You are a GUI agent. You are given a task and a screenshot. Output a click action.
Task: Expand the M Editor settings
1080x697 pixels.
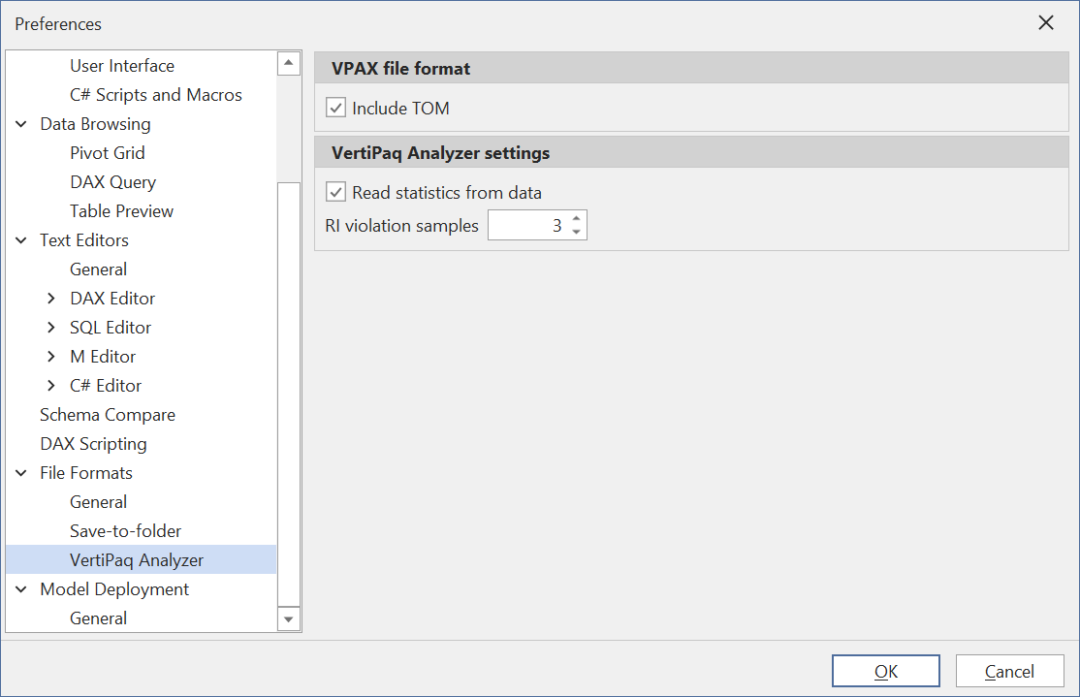coord(51,357)
